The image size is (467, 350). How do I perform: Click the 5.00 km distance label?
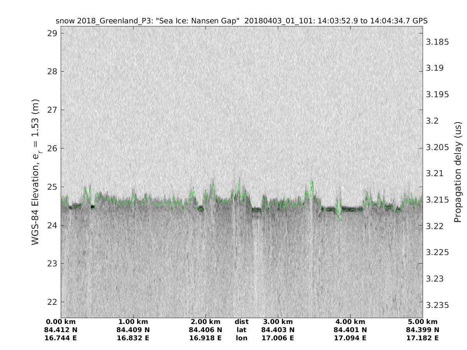423,322
